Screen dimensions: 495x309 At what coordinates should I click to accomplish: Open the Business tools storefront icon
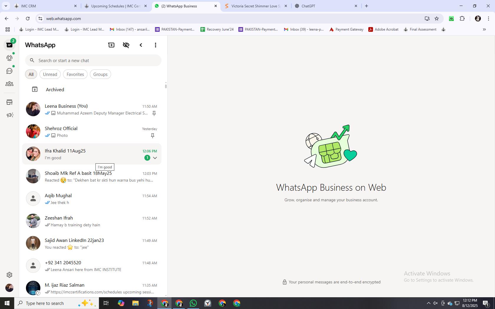[x=9, y=102]
